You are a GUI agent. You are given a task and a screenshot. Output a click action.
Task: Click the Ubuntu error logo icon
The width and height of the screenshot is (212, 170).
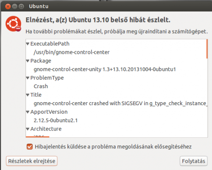[14, 24]
